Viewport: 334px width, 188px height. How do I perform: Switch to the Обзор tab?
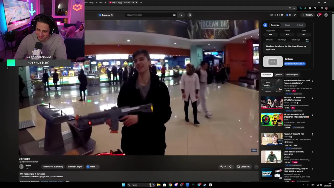(287, 25)
